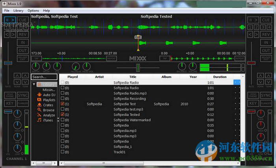Click the library Search field
The width and height of the screenshot is (276, 168).
click(x=44, y=77)
